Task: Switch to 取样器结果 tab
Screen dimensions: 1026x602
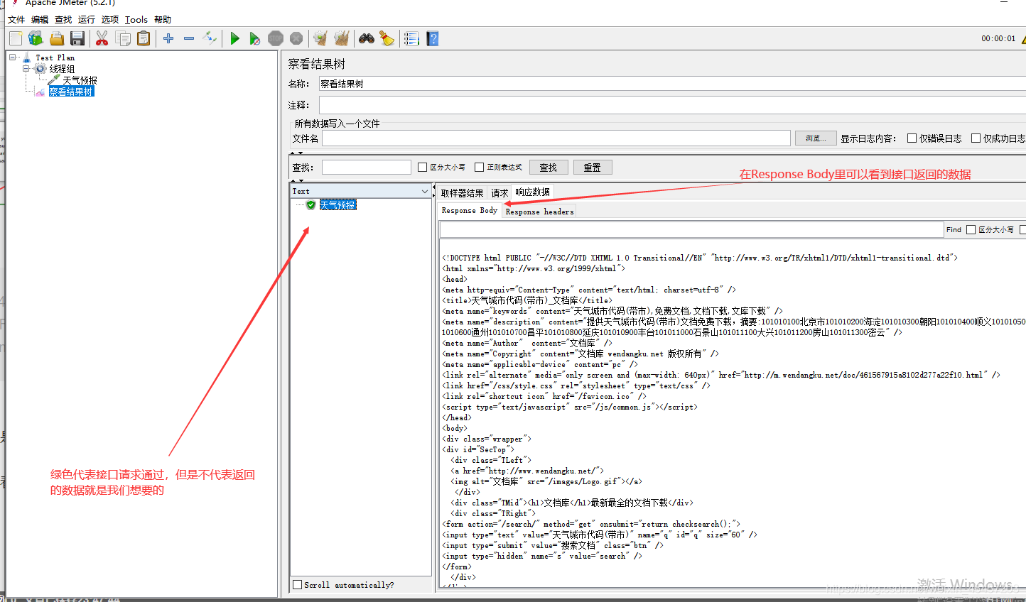Action: (462, 193)
